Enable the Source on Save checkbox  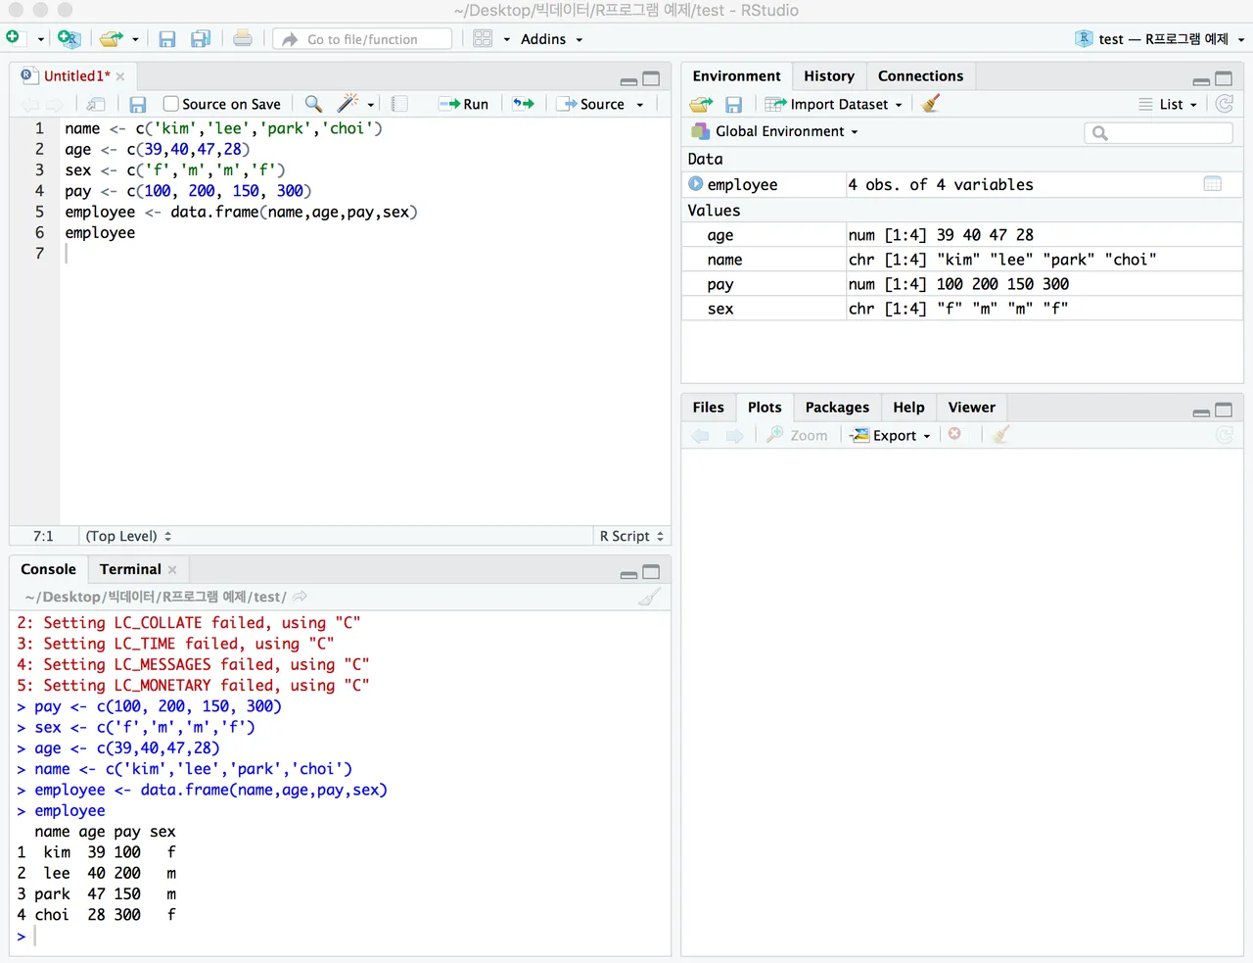171,104
